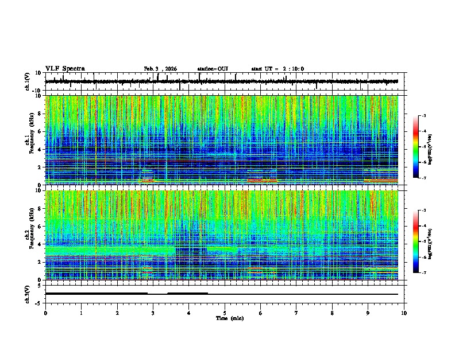
Task: Click time-axis tick label '7'
Action: [x=296, y=313]
